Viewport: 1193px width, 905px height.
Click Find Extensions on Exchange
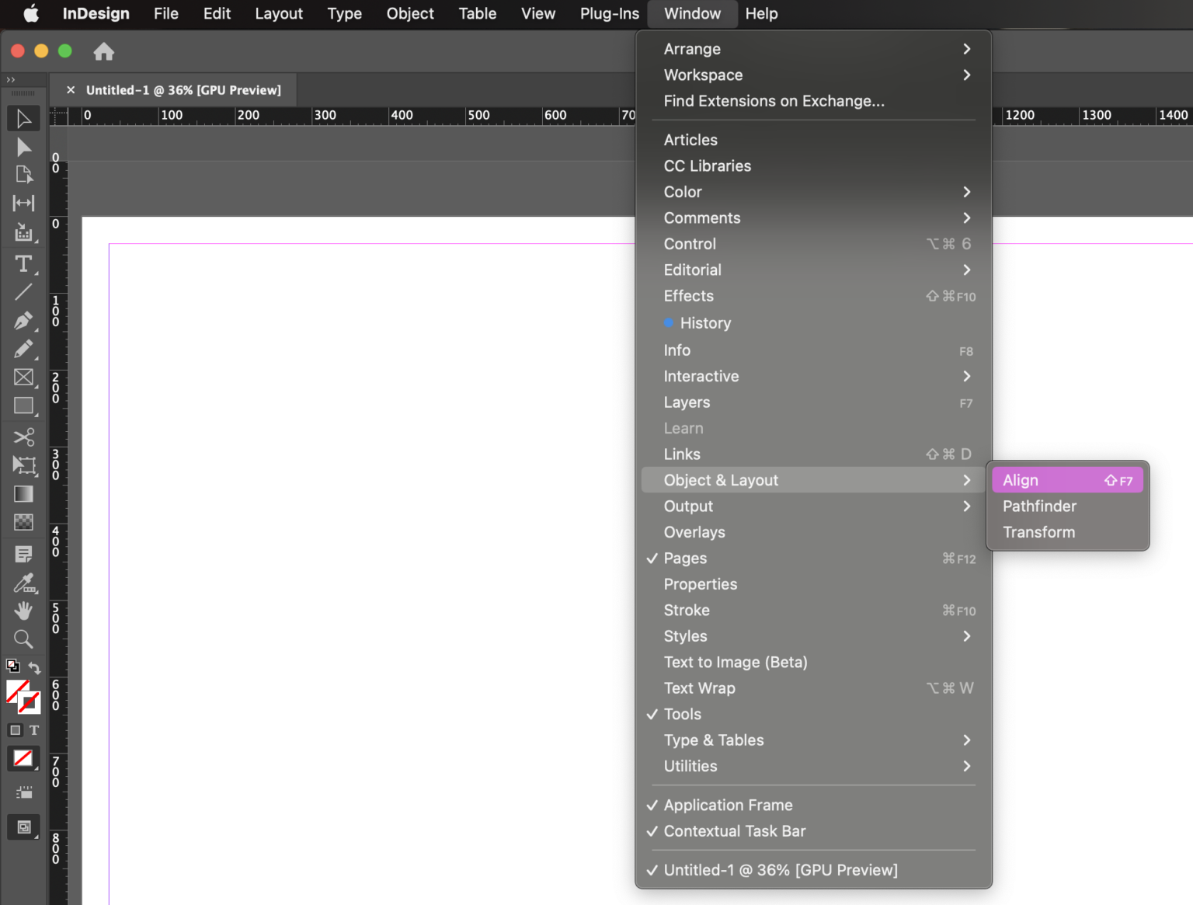(774, 101)
